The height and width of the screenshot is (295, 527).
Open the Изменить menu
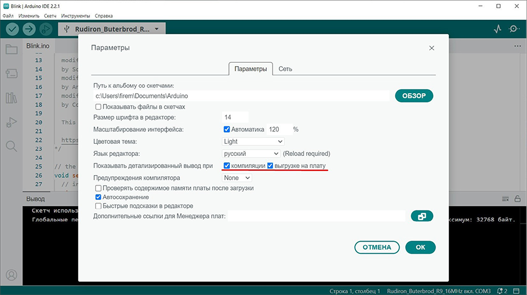click(x=29, y=16)
